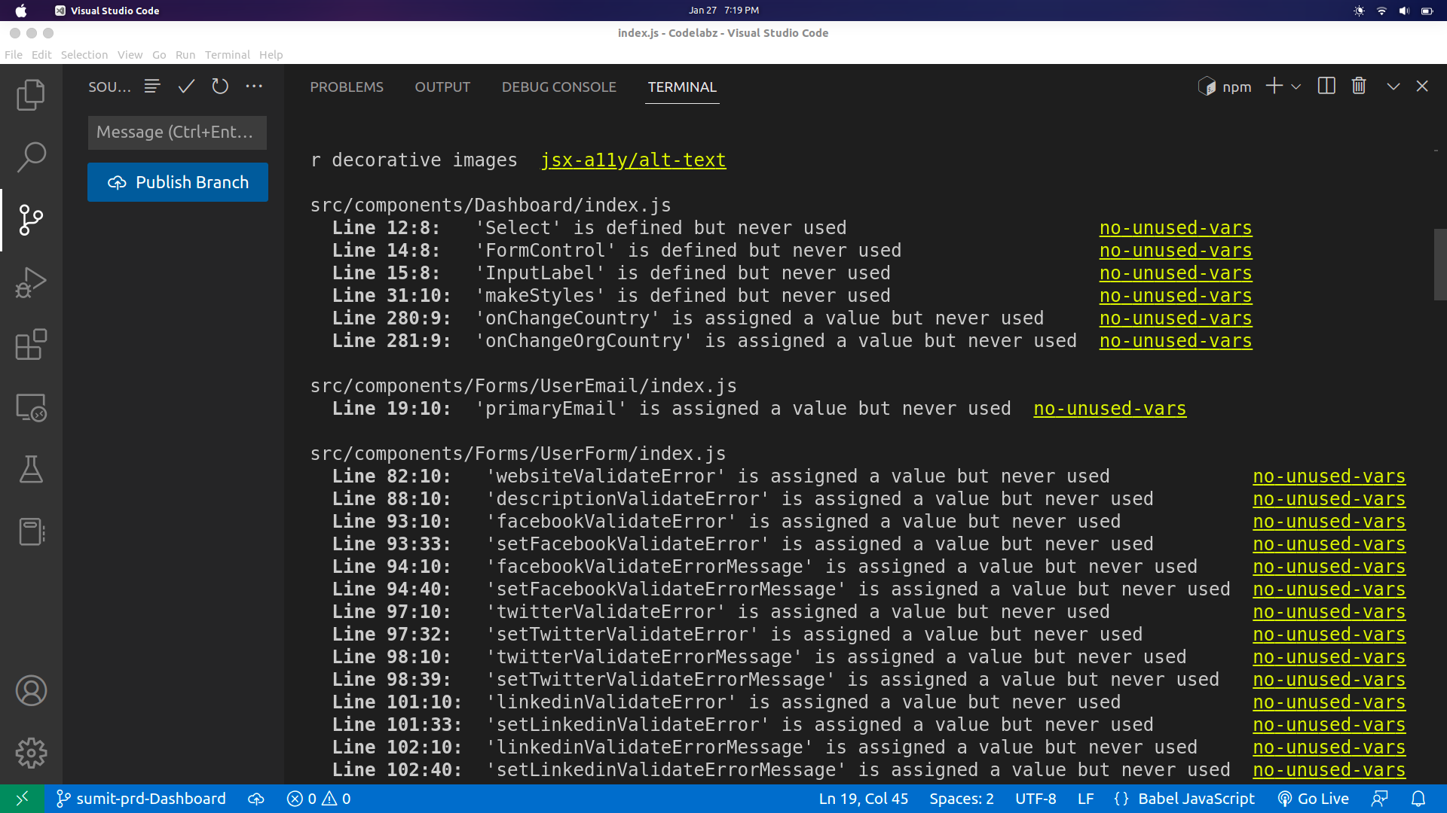Click the Publish Branch button
The width and height of the screenshot is (1447, 813).
pos(177,181)
